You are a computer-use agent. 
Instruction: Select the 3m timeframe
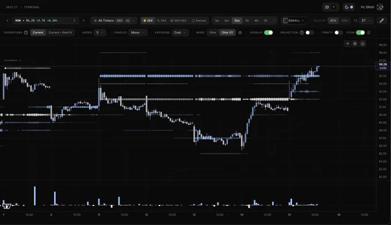click(x=227, y=21)
